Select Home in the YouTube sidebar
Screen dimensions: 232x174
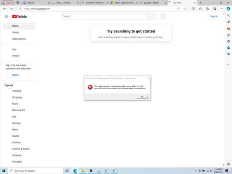point(19,26)
